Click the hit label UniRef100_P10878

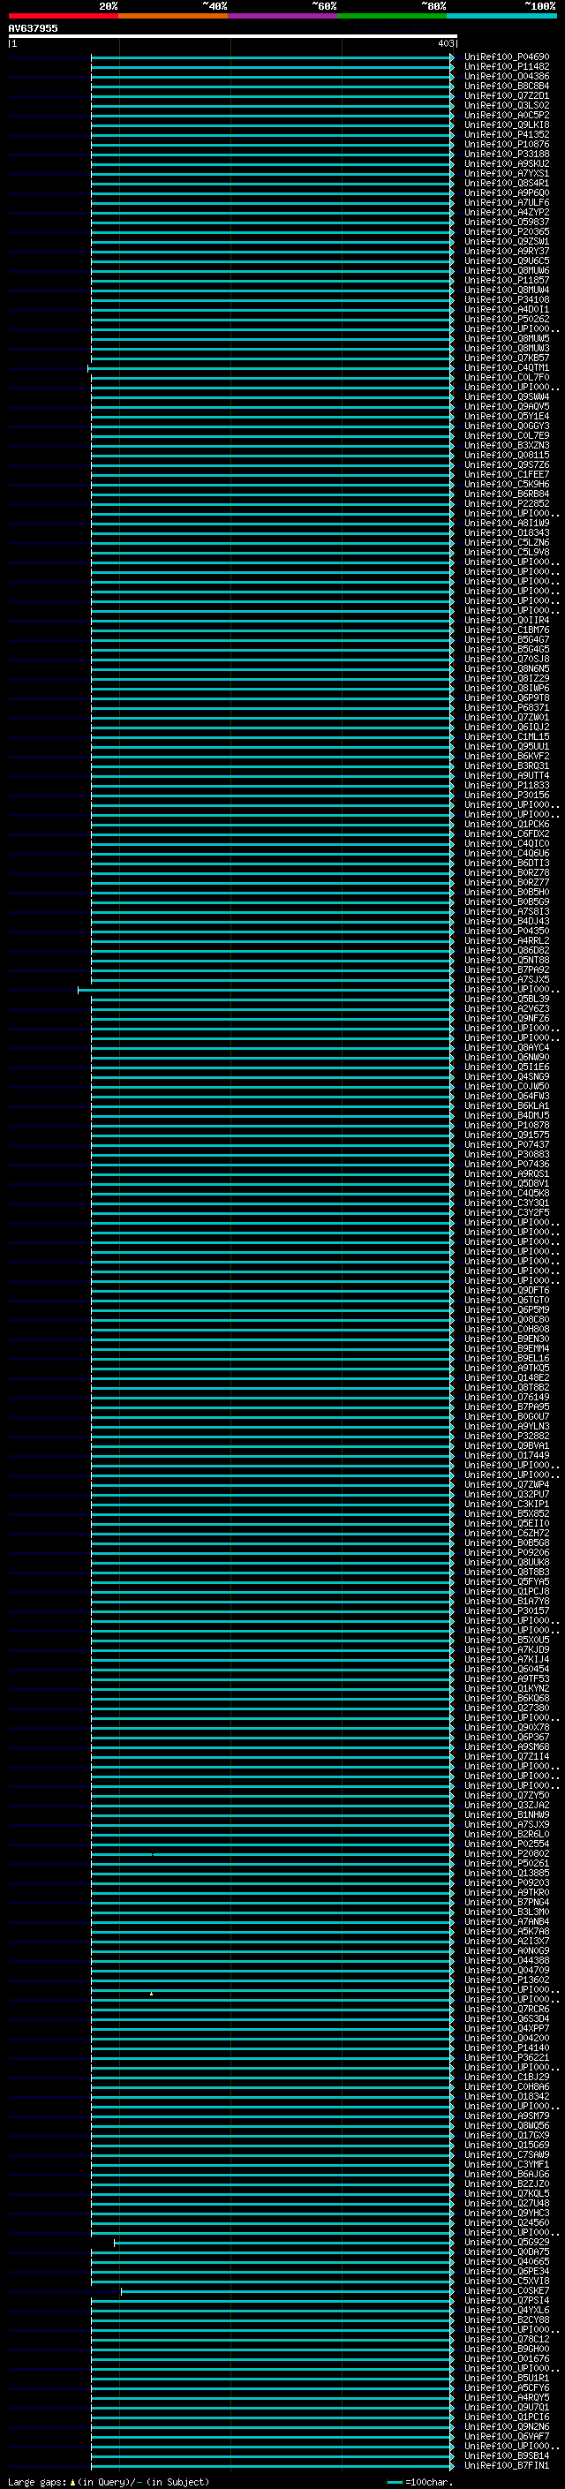tap(507, 1126)
